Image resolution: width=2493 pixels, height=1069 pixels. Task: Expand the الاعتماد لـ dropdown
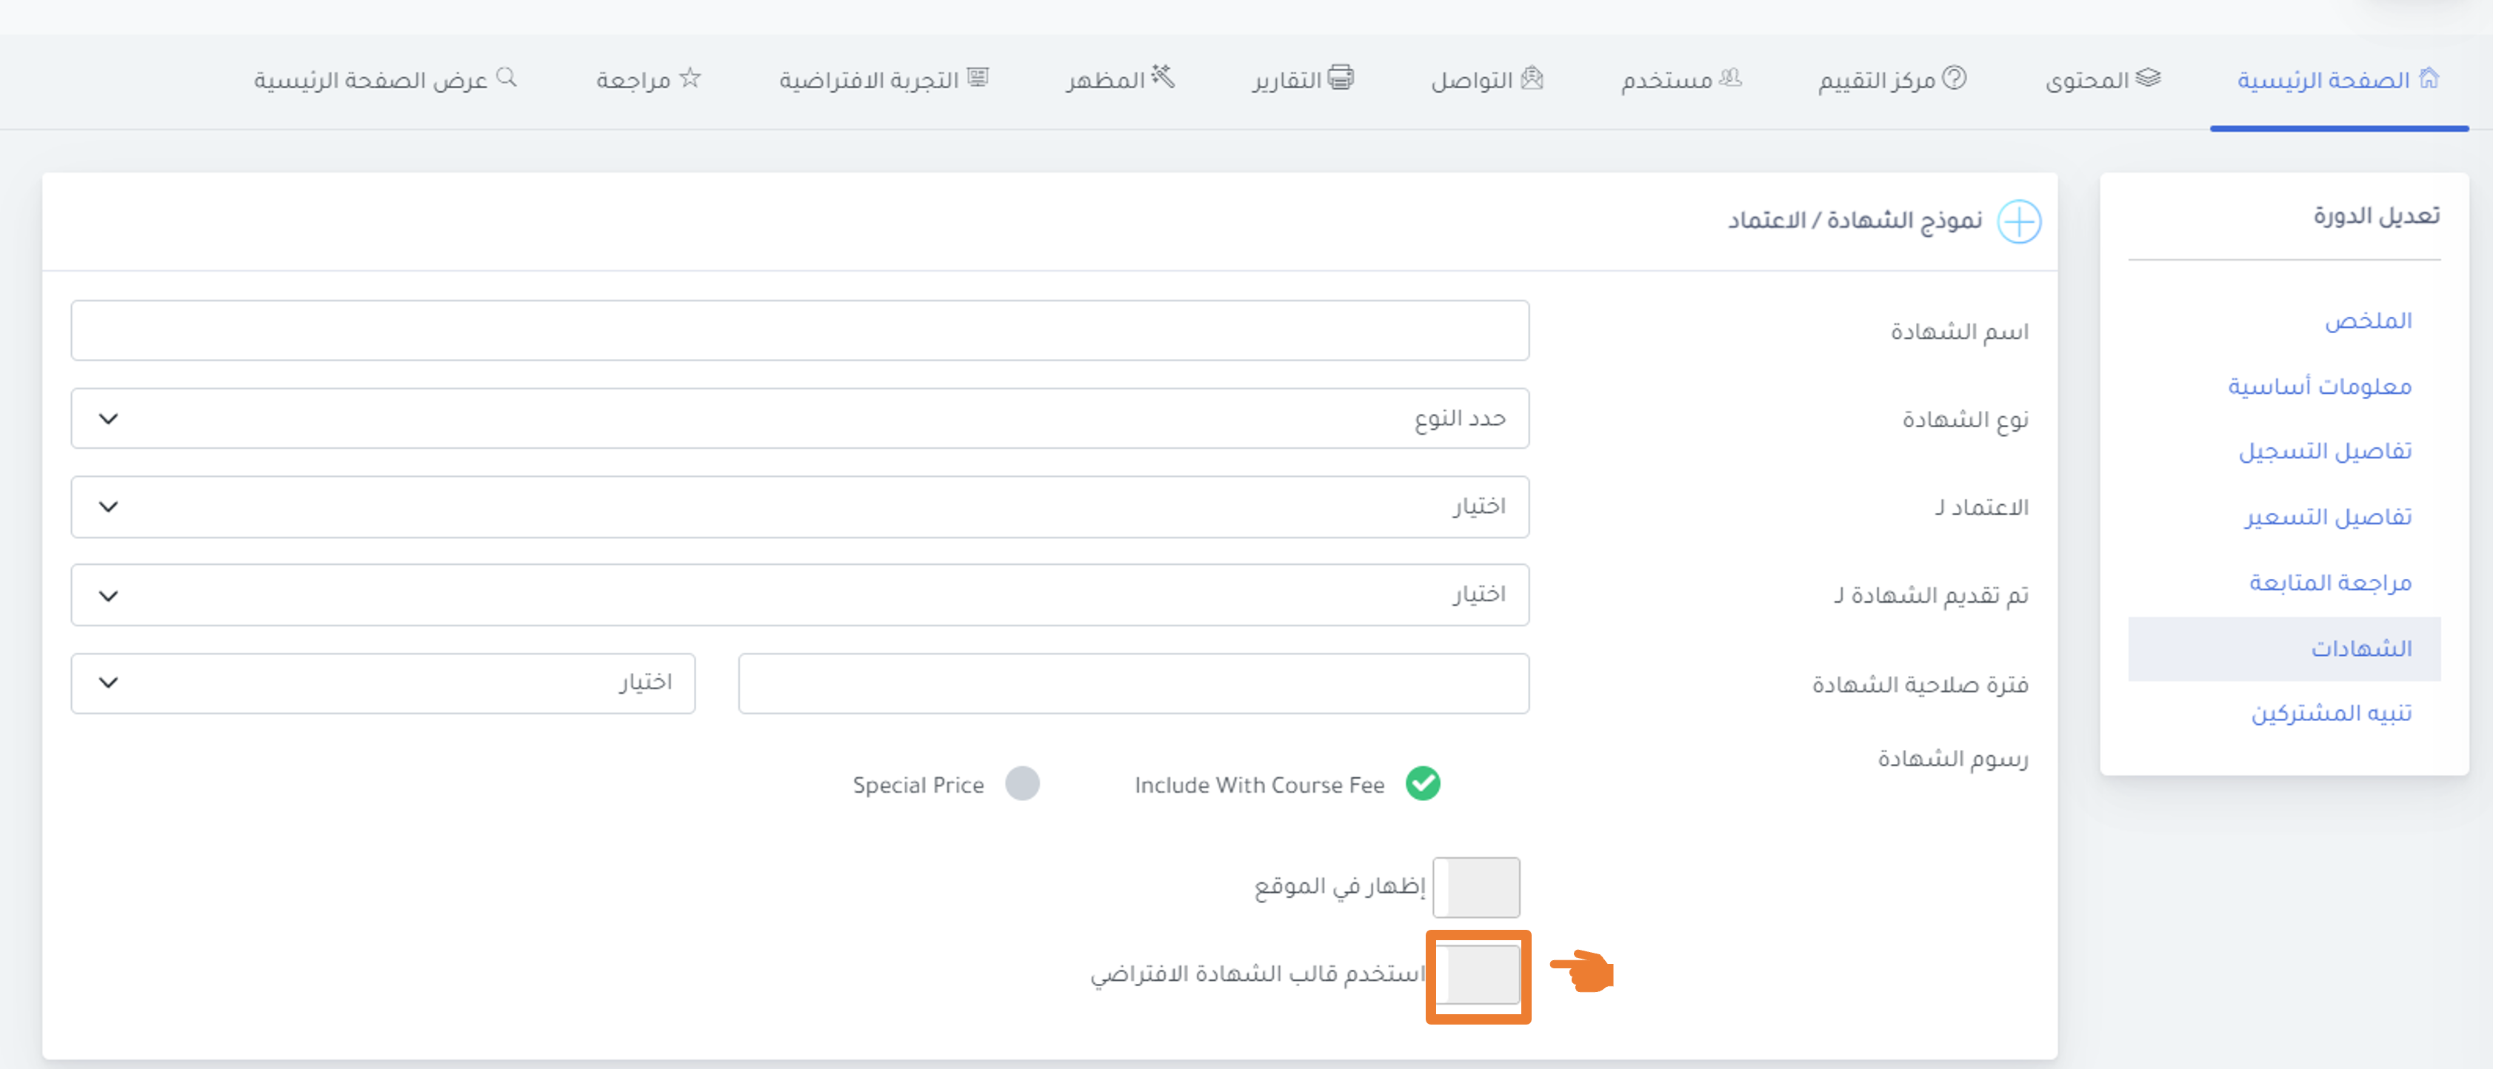(799, 507)
